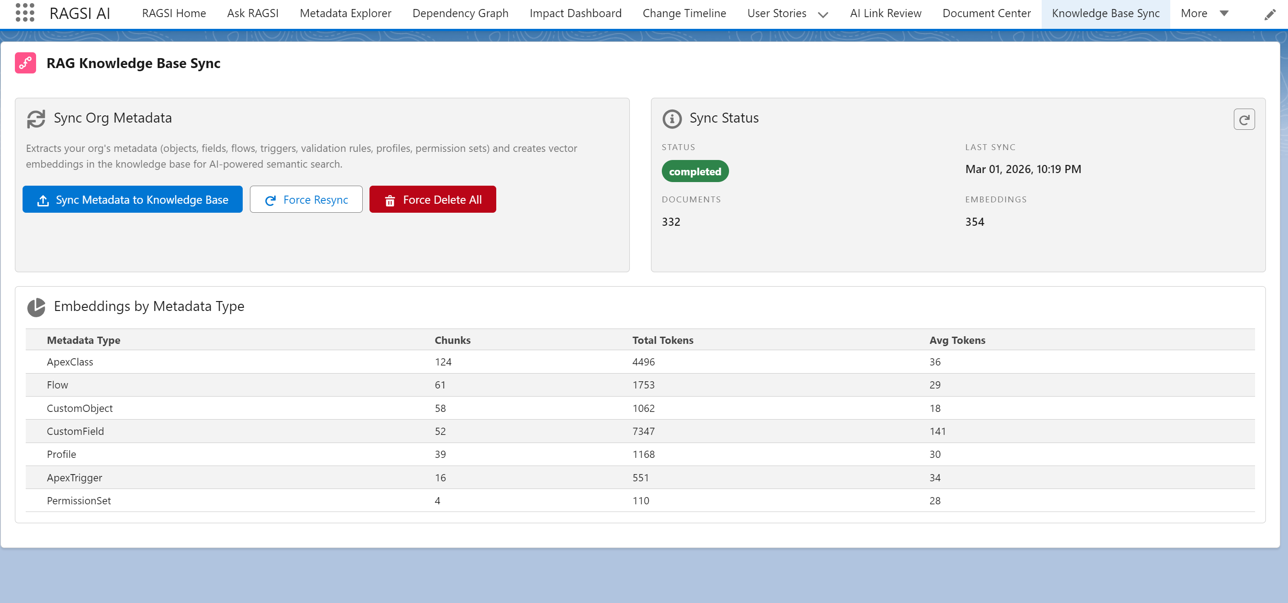Viewport: 1288px width, 603px height.
Task: Click the green completed status badge
Action: pyautogui.click(x=694, y=171)
